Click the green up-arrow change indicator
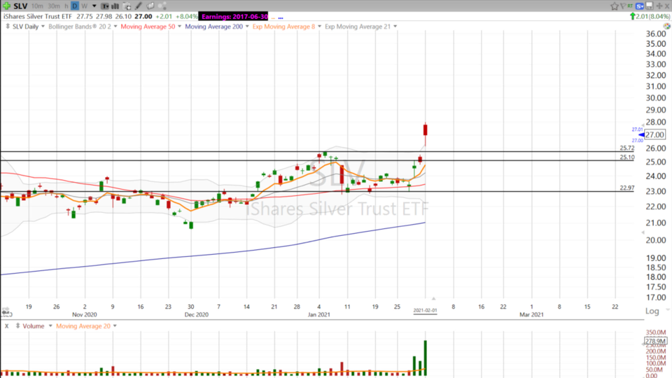Image resolution: width=672 pixels, height=378 pixels. pos(633,16)
